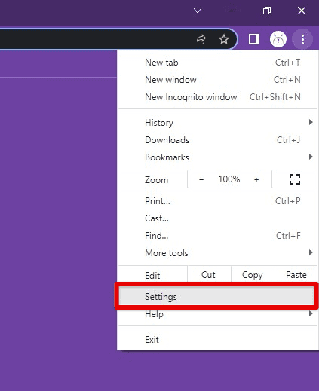
Task: Choose Print... from the menu
Action: point(218,201)
